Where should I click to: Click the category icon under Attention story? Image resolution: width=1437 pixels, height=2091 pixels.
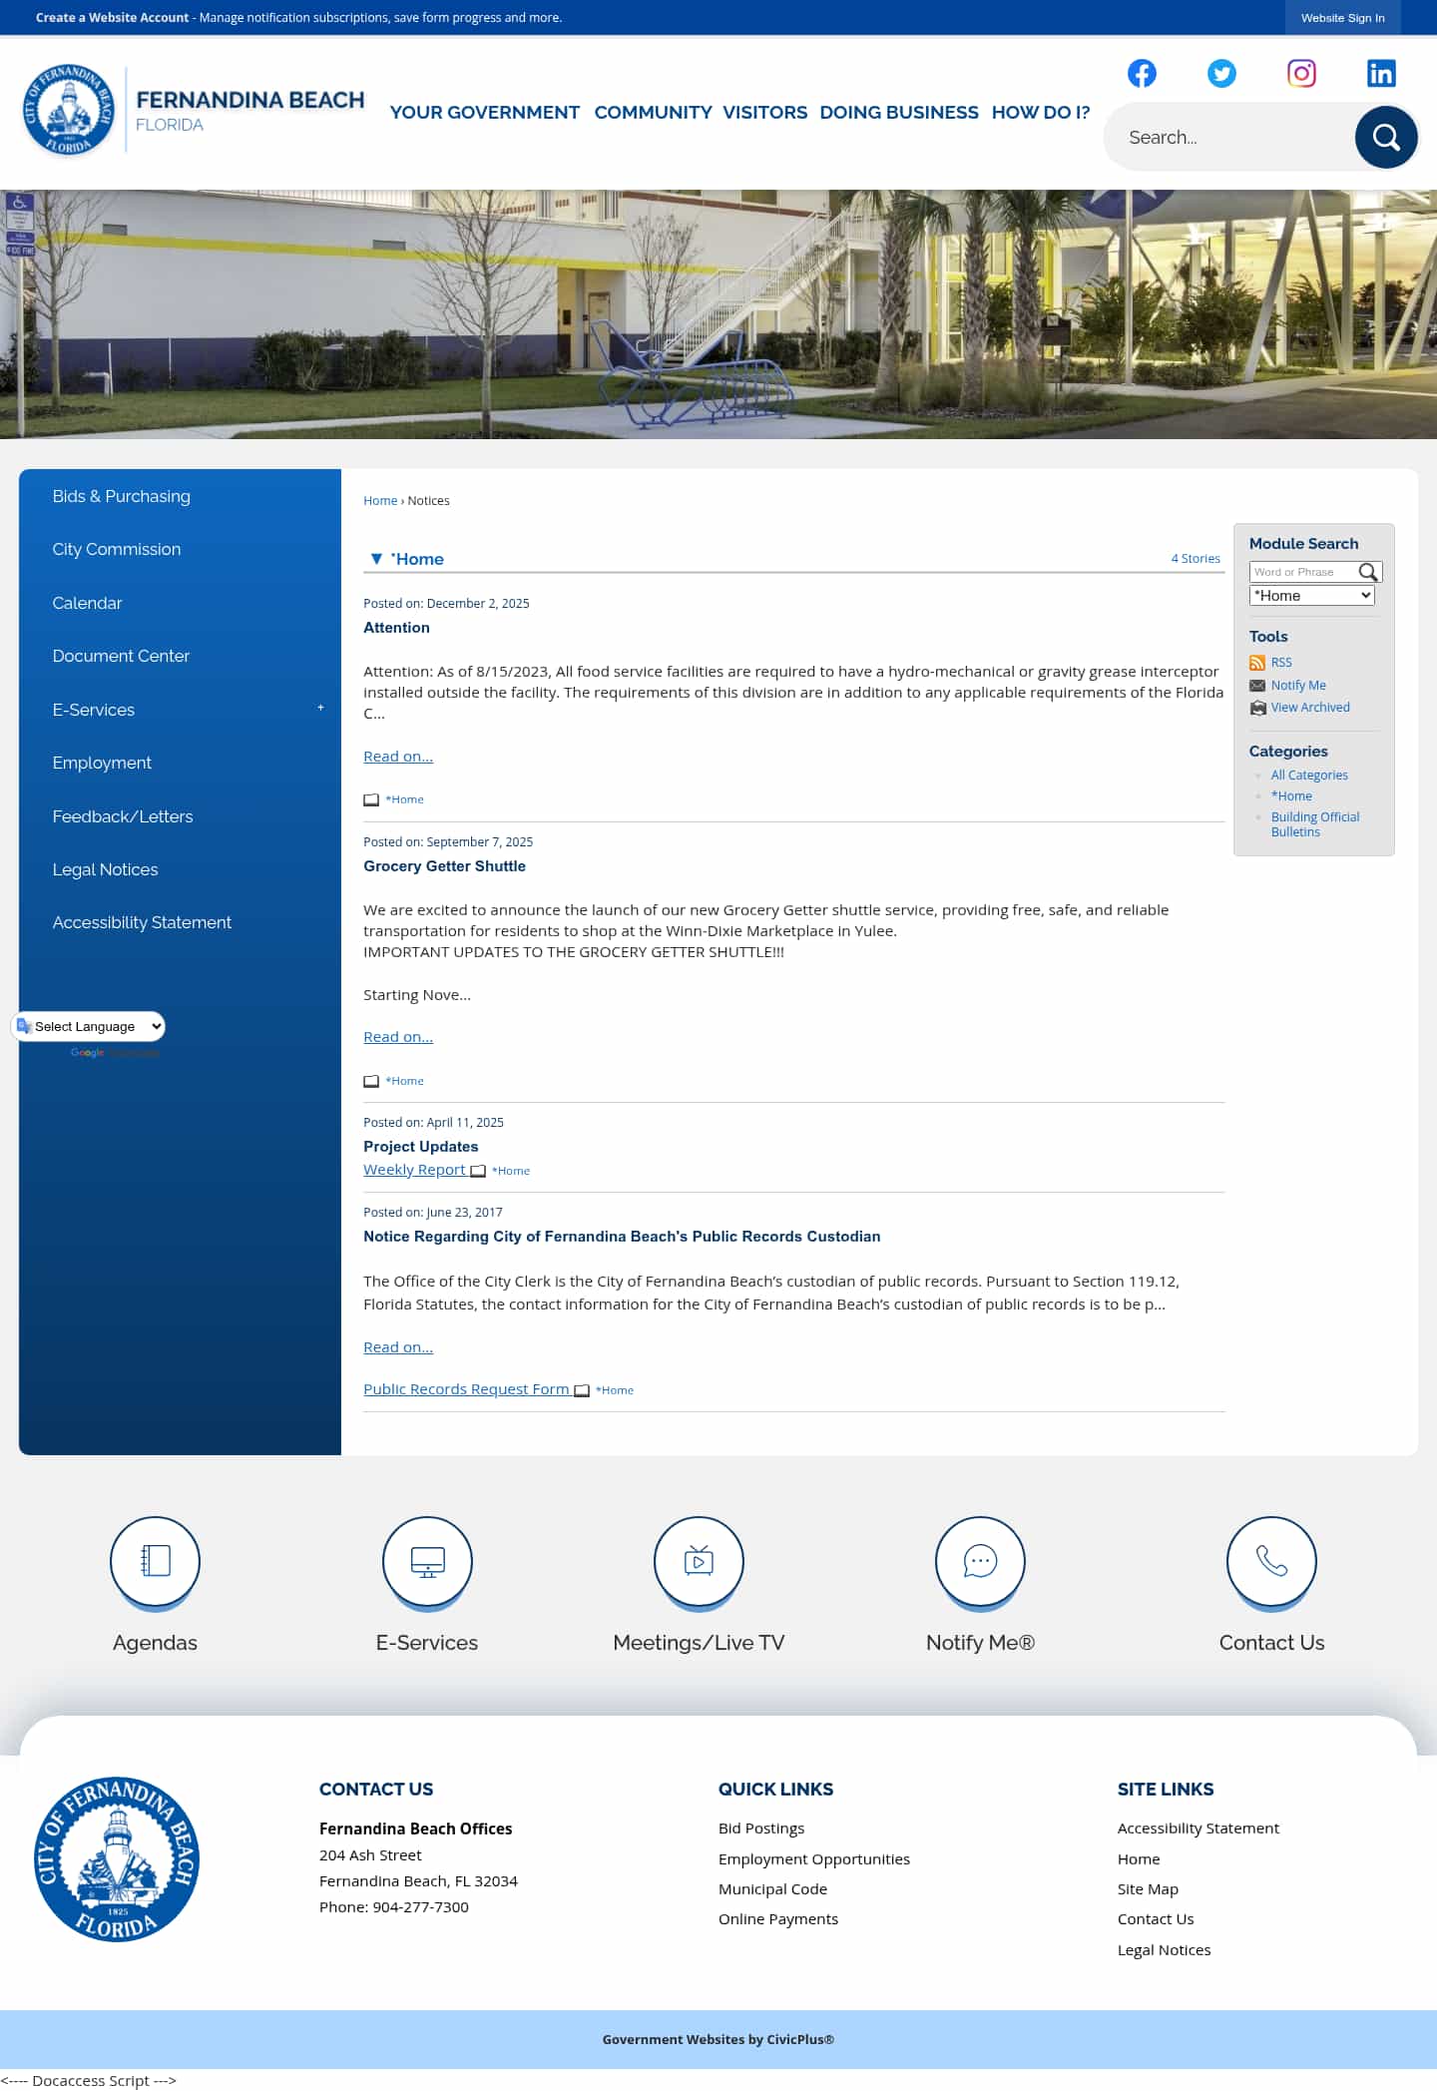click(371, 799)
